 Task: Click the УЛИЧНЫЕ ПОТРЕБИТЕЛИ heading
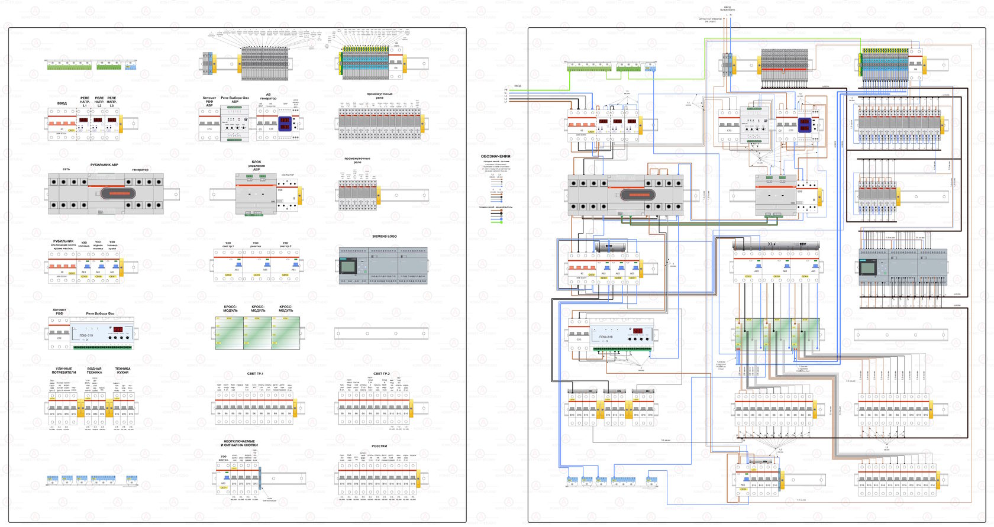pos(64,370)
